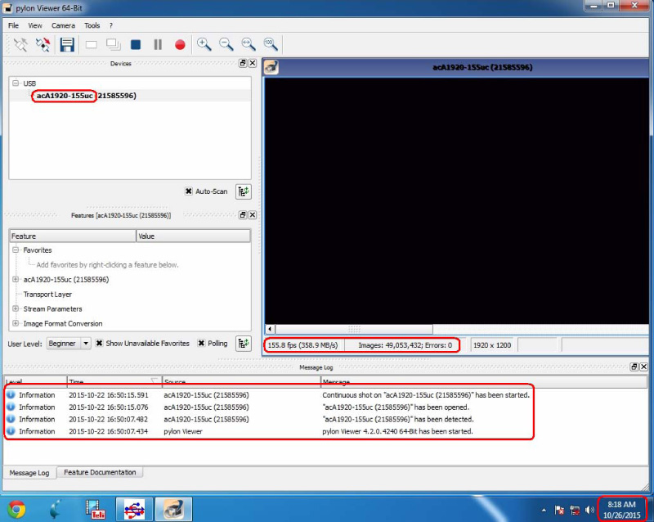Expand the Stream Parameters node
This screenshot has height=522, width=654.
tap(16, 309)
